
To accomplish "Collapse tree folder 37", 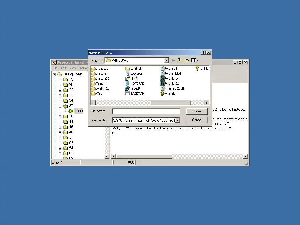I will pos(60,106).
